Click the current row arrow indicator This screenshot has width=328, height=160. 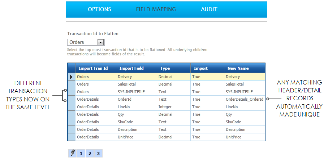[71, 77]
